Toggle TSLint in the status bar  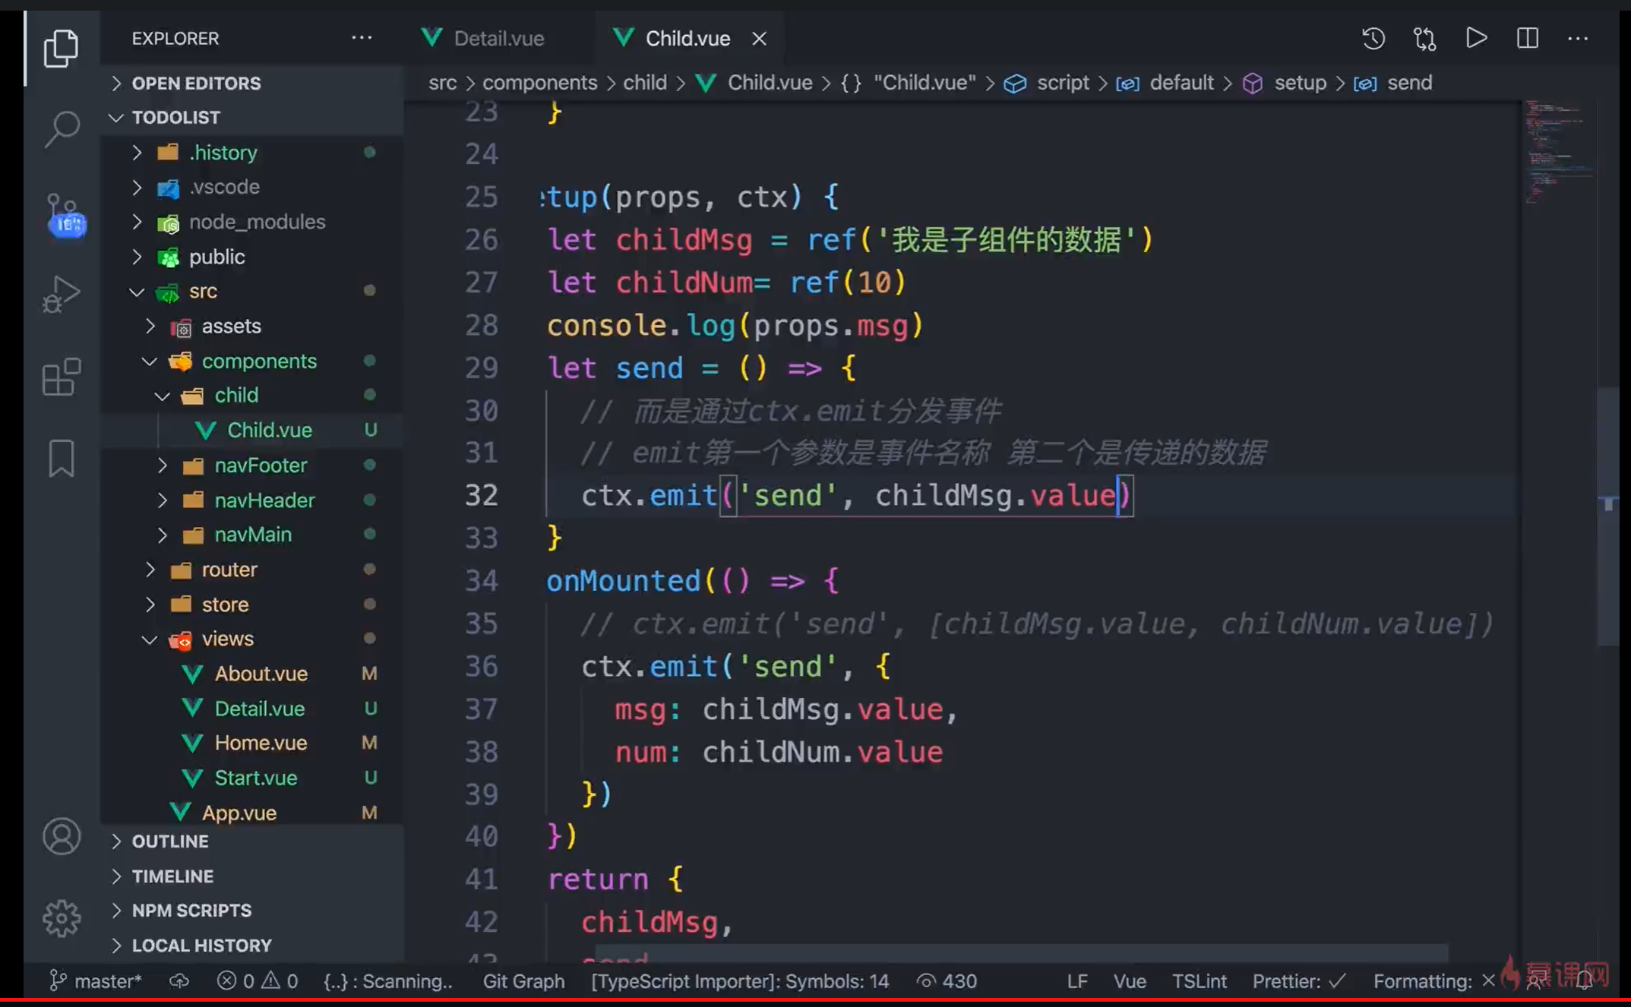coord(1198,981)
